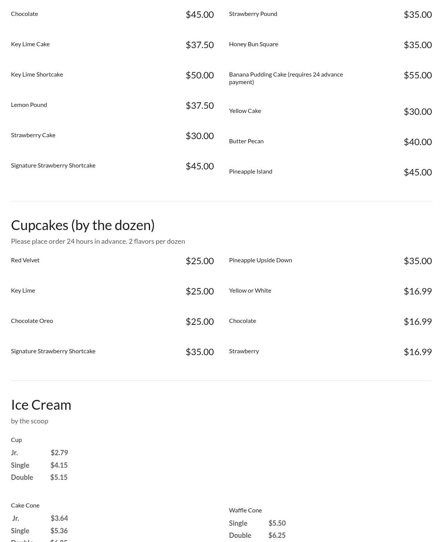Select the Chocolate Oreo cupcake item
The height and width of the screenshot is (542, 443).
point(32,321)
